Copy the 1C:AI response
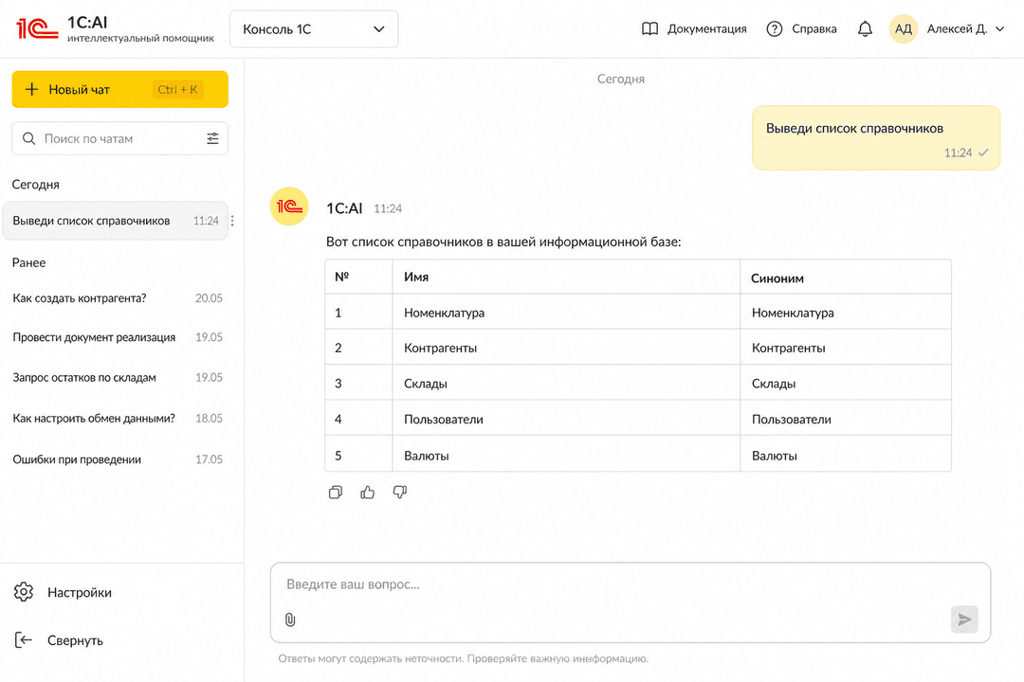The height and width of the screenshot is (682, 1024). 335,493
